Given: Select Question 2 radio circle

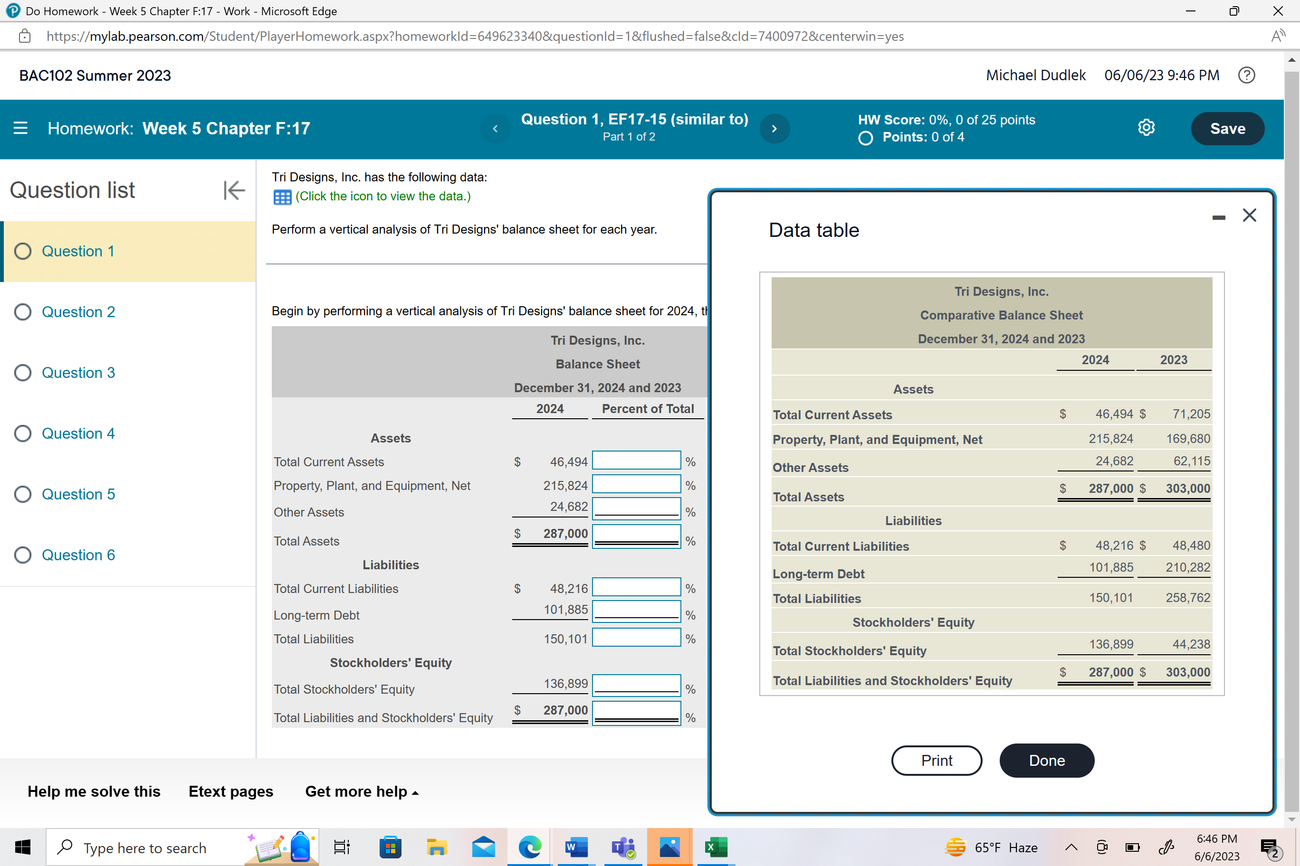Looking at the screenshot, I should pos(23,312).
